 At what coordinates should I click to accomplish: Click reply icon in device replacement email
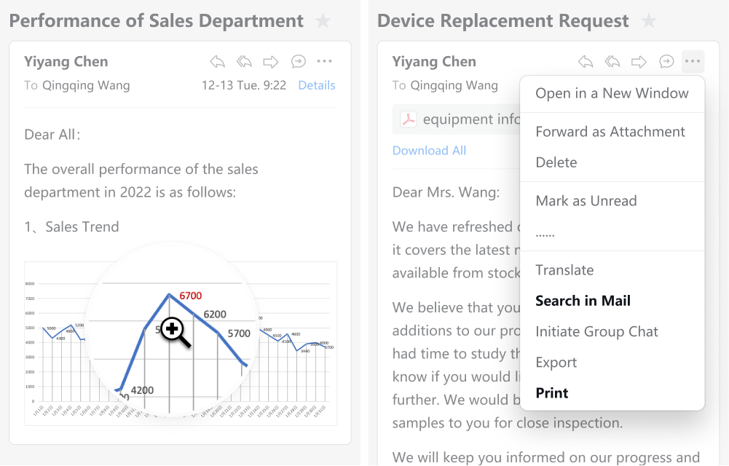[586, 62]
